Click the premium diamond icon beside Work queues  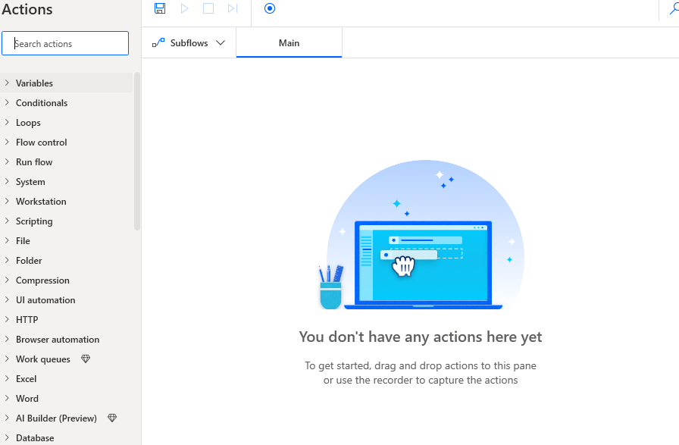tap(86, 359)
